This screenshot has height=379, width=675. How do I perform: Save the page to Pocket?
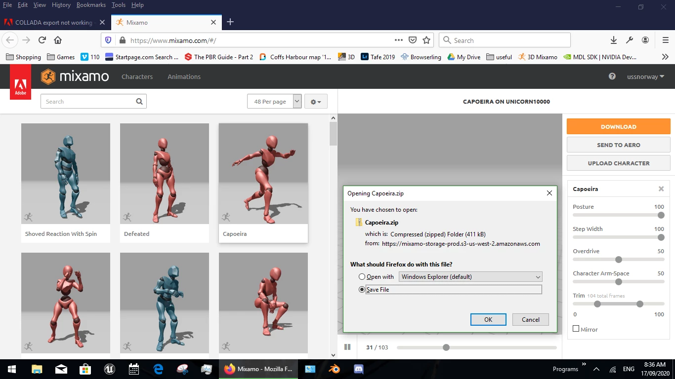click(413, 40)
